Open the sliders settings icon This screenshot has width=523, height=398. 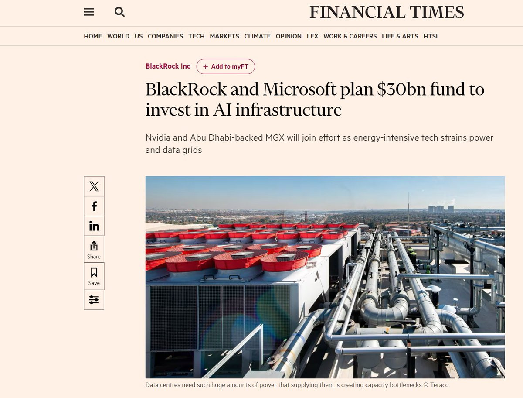click(x=94, y=300)
